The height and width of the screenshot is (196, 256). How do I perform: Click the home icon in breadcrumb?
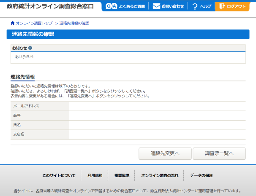tap(13, 23)
